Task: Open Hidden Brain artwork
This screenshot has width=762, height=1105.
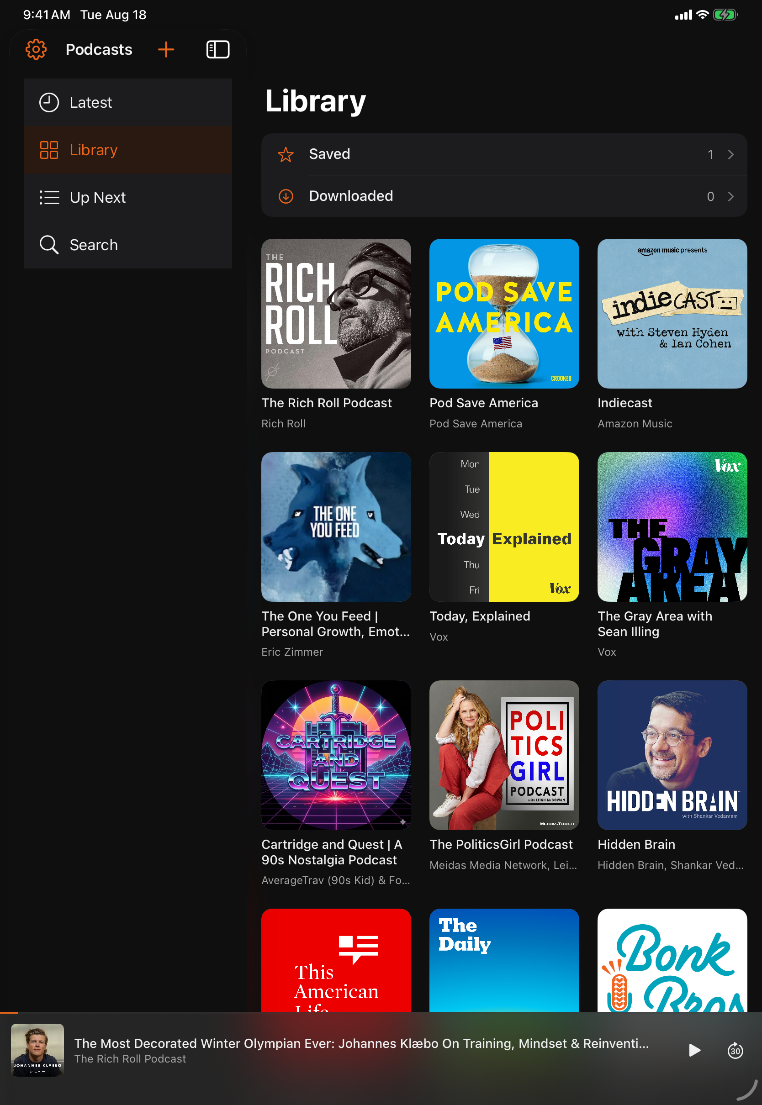Action: [x=672, y=755]
